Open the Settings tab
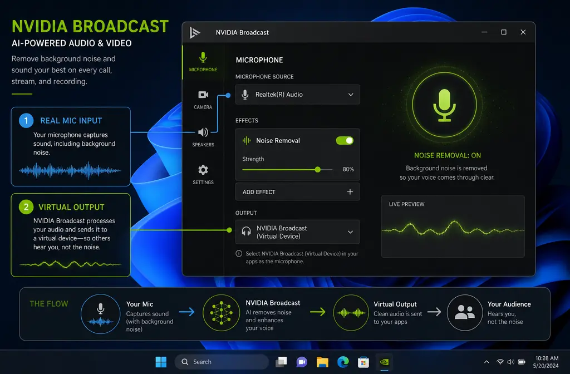The height and width of the screenshot is (374, 570). pos(203,175)
